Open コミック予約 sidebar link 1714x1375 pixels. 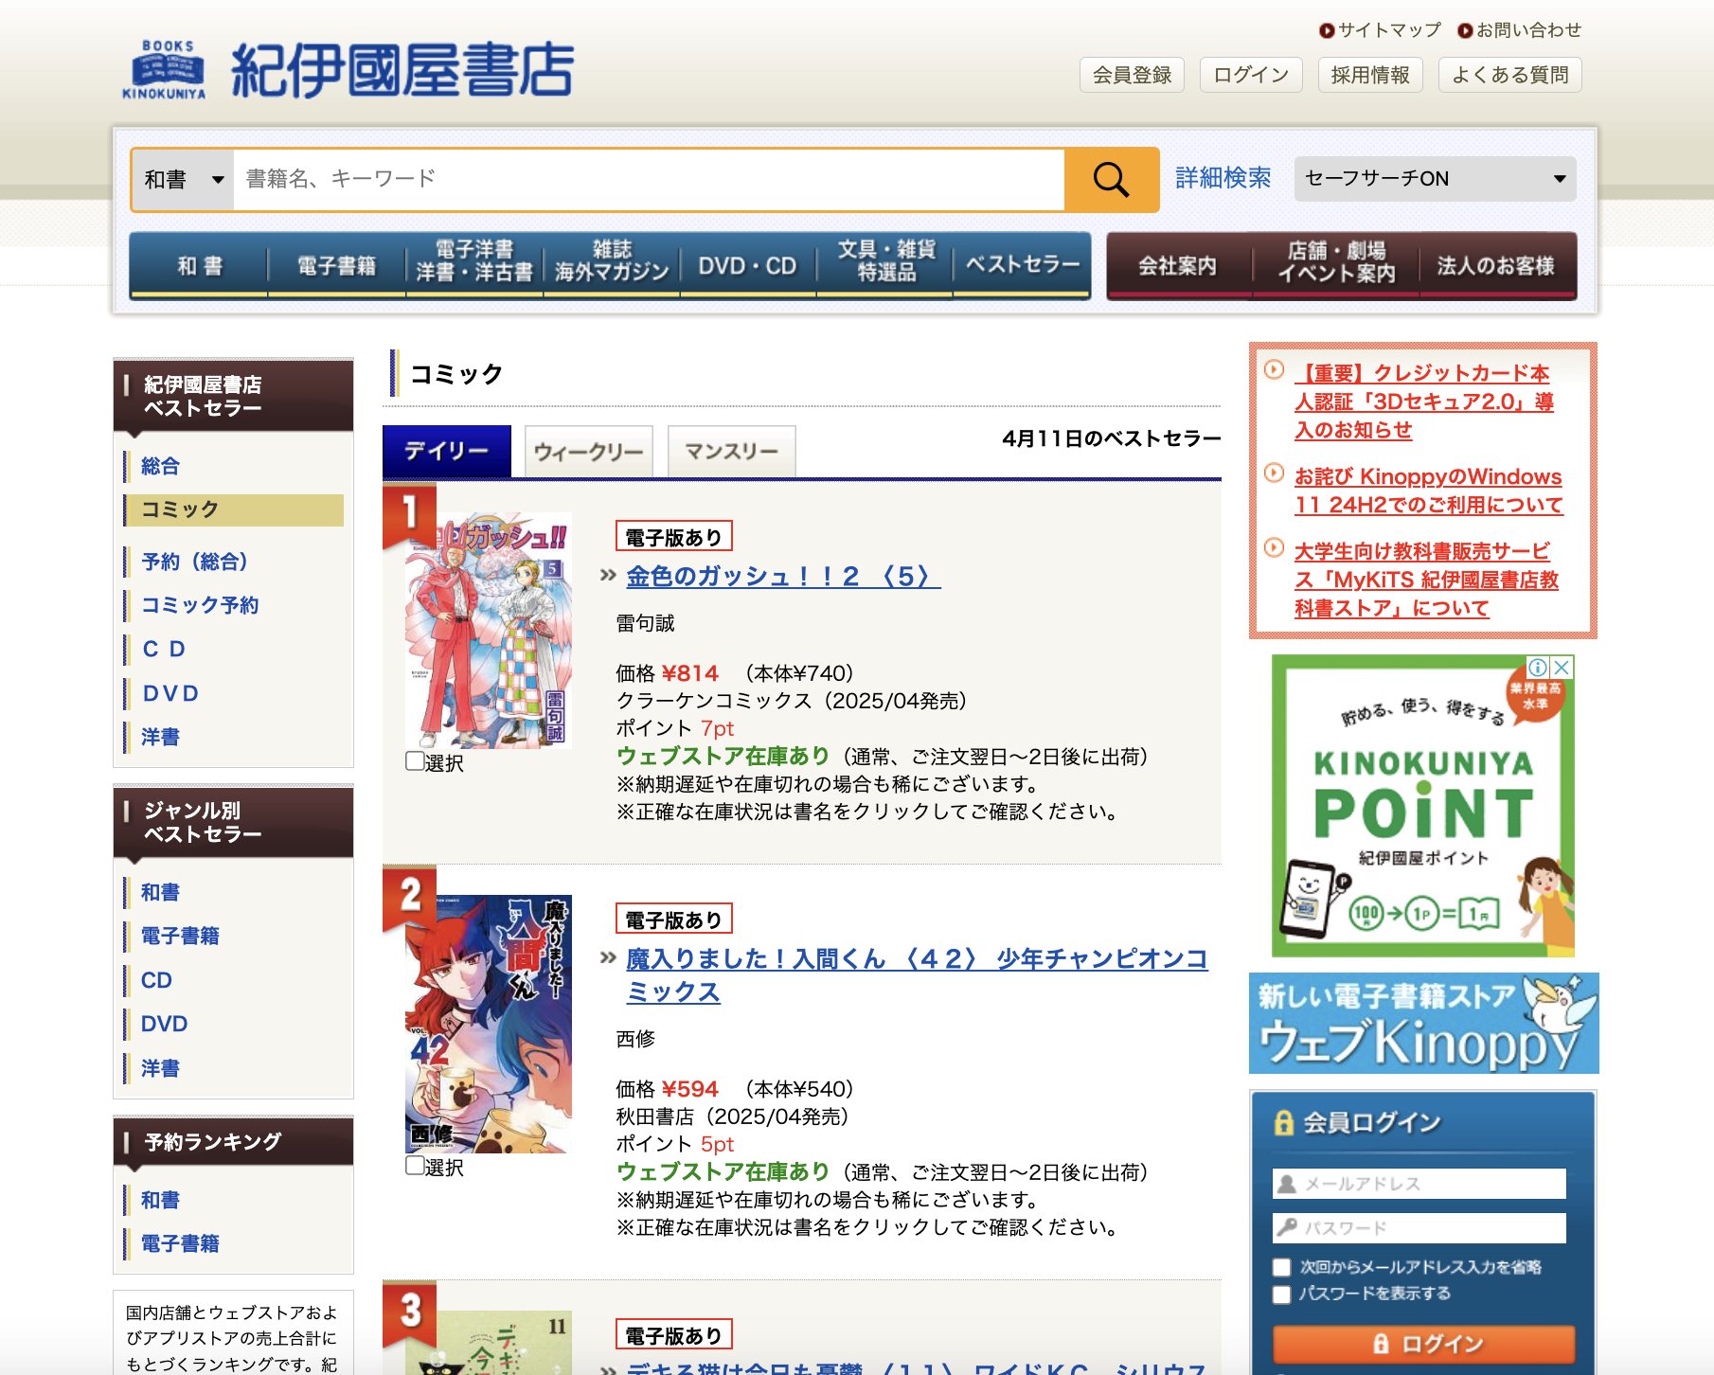[x=200, y=605]
